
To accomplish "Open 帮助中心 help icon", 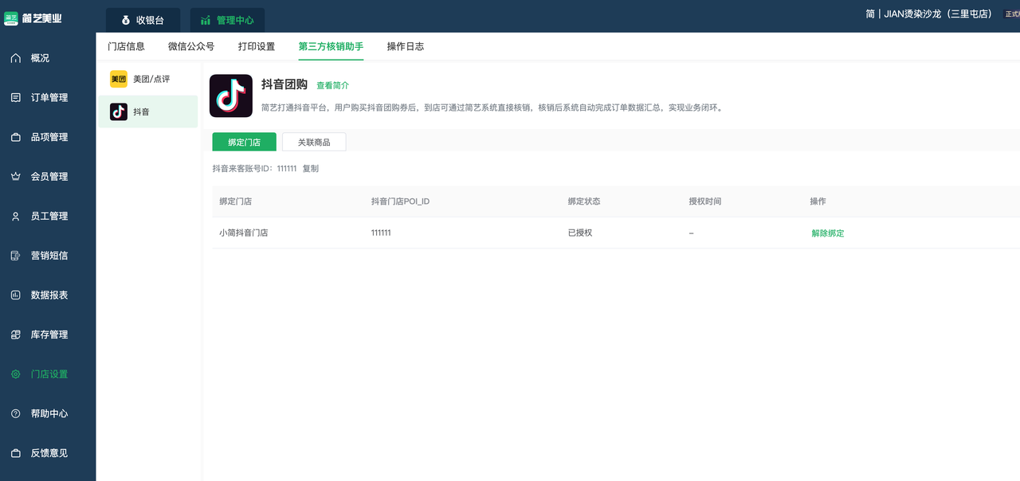I will pyautogui.click(x=16, y=413).
